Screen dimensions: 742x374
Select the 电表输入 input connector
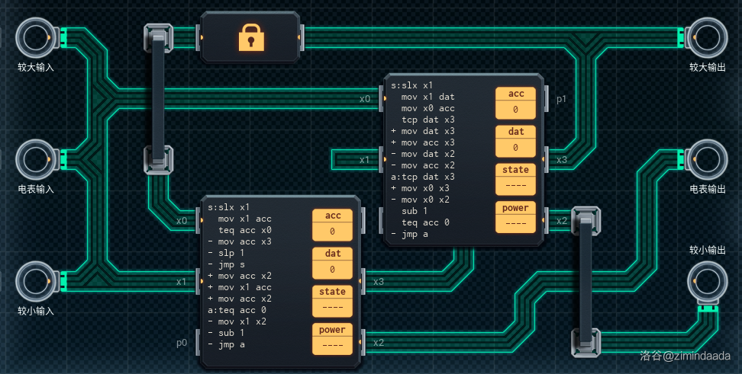tap(34, 158)
